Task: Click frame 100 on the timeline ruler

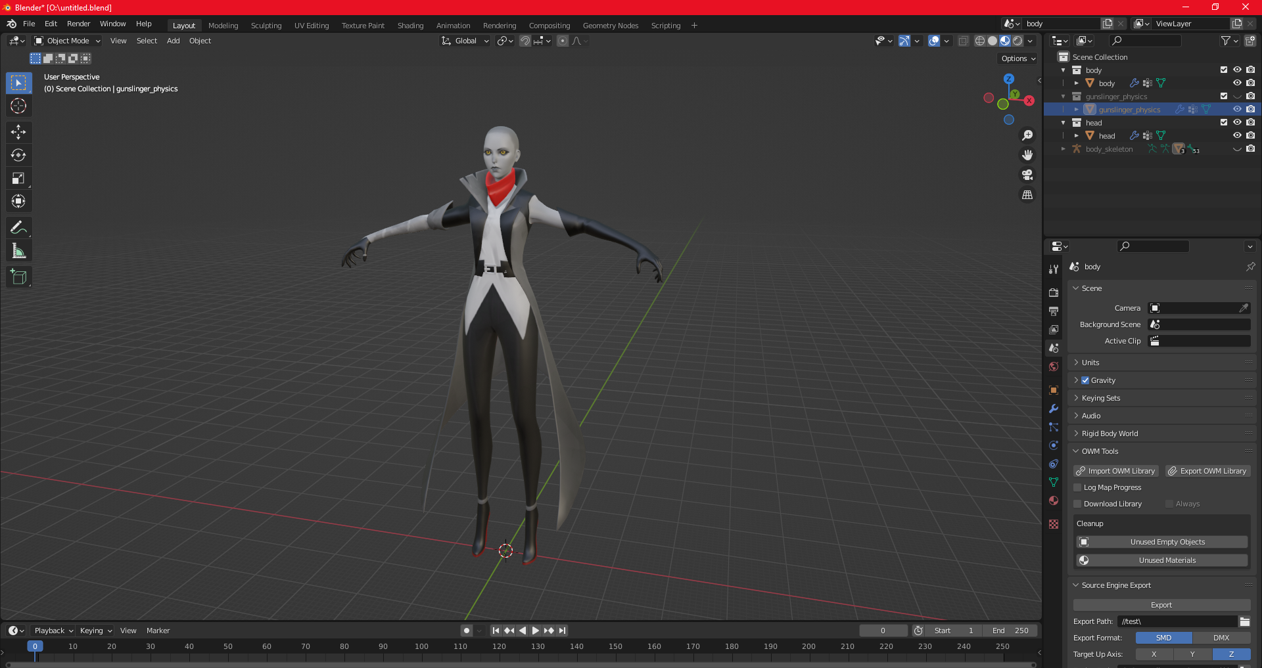Action: point(421,646)
